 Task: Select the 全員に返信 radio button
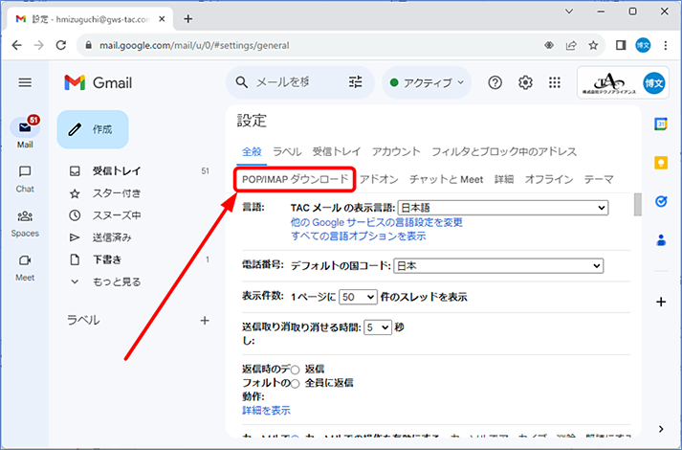(x=296, y=384)
